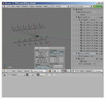The height and width of the screenshot is (99, 105).
Task: Toggle Grid Floor display
Action: (57, 52)
